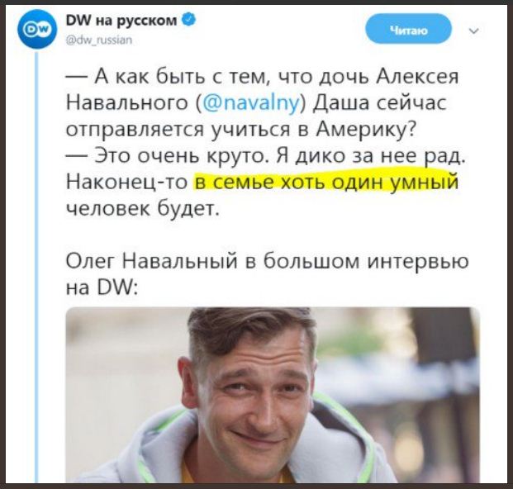Click the line Олег Навальный в большом интервью
The image size is (513, 489).
268,261
